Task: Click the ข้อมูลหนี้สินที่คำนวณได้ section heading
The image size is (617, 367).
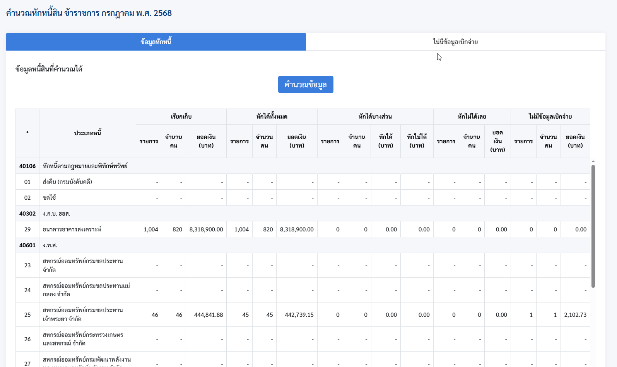Action: coord(49,69)
